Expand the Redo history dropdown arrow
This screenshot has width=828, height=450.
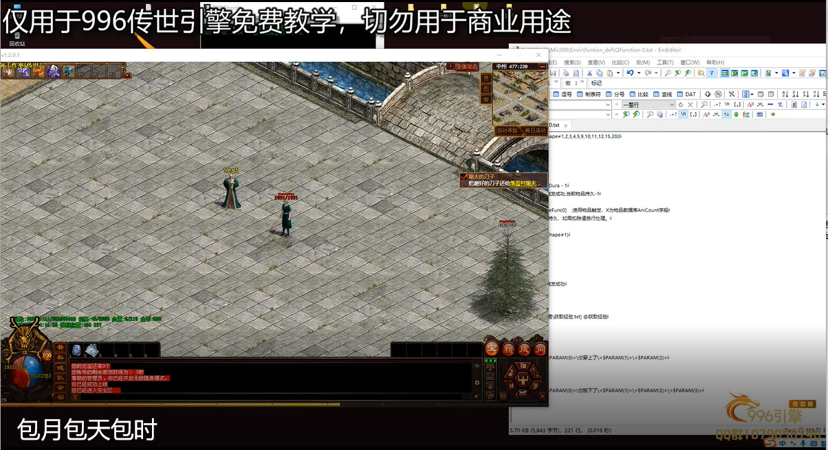pyautogui.click(x=656, y=73)
